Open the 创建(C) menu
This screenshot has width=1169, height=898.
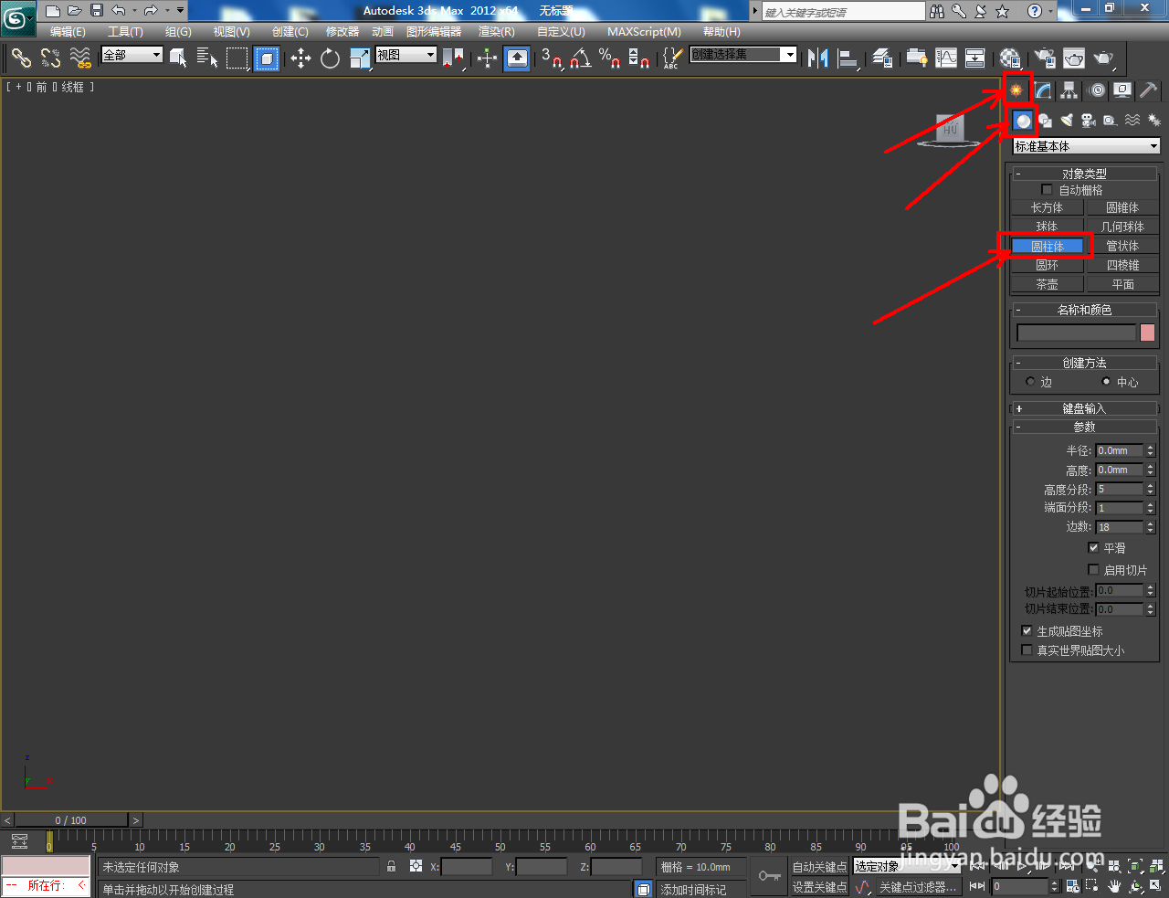pos(290,32)
